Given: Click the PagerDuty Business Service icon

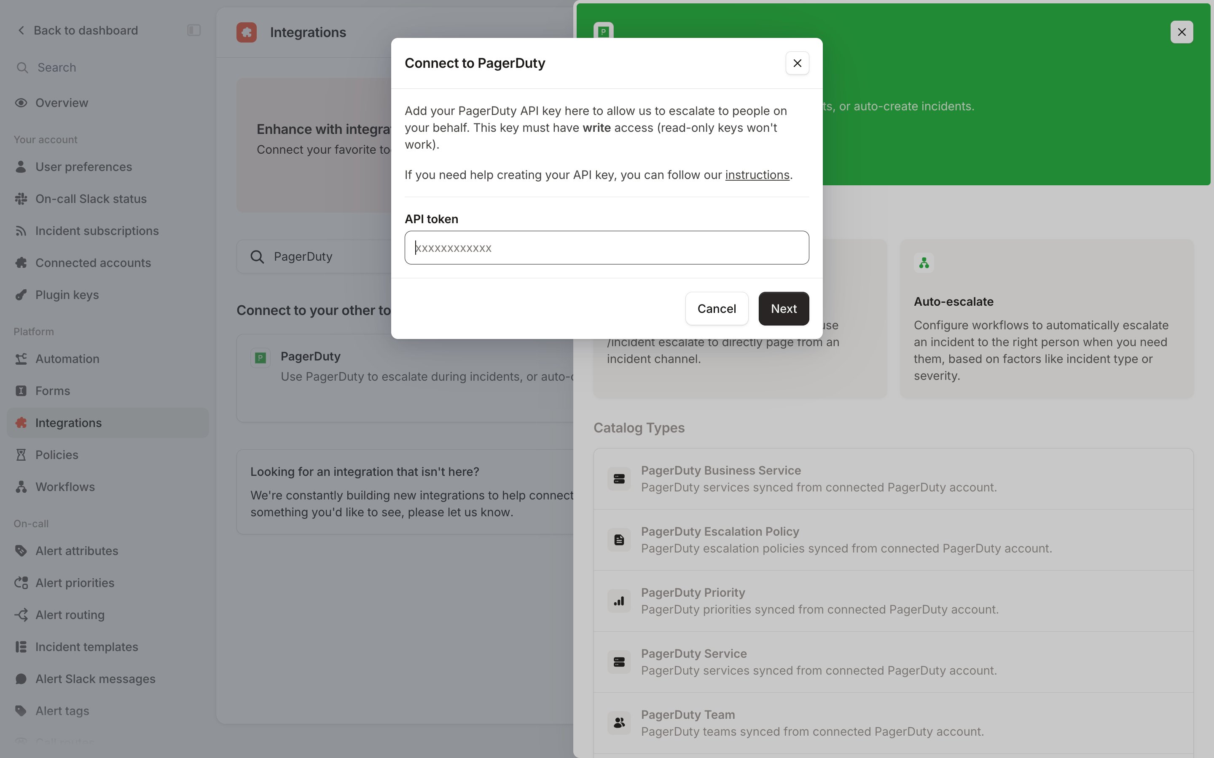Looking at the screenshot, I should (619, 479).
